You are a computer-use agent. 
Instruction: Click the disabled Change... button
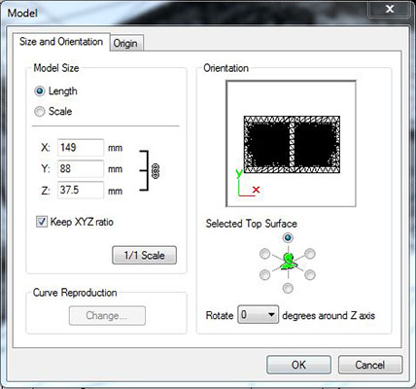pos(107,315)
